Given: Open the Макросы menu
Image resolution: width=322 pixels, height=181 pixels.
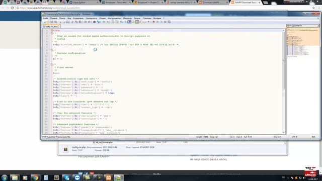Looking at the screenshot, I should (127, 18).
